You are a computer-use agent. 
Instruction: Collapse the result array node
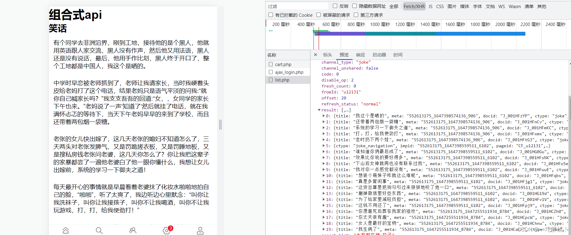pyautogui.click(x=319, y=110)
